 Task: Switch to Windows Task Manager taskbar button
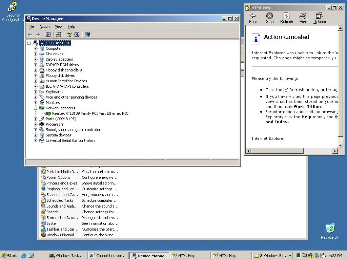coord(67,256)
